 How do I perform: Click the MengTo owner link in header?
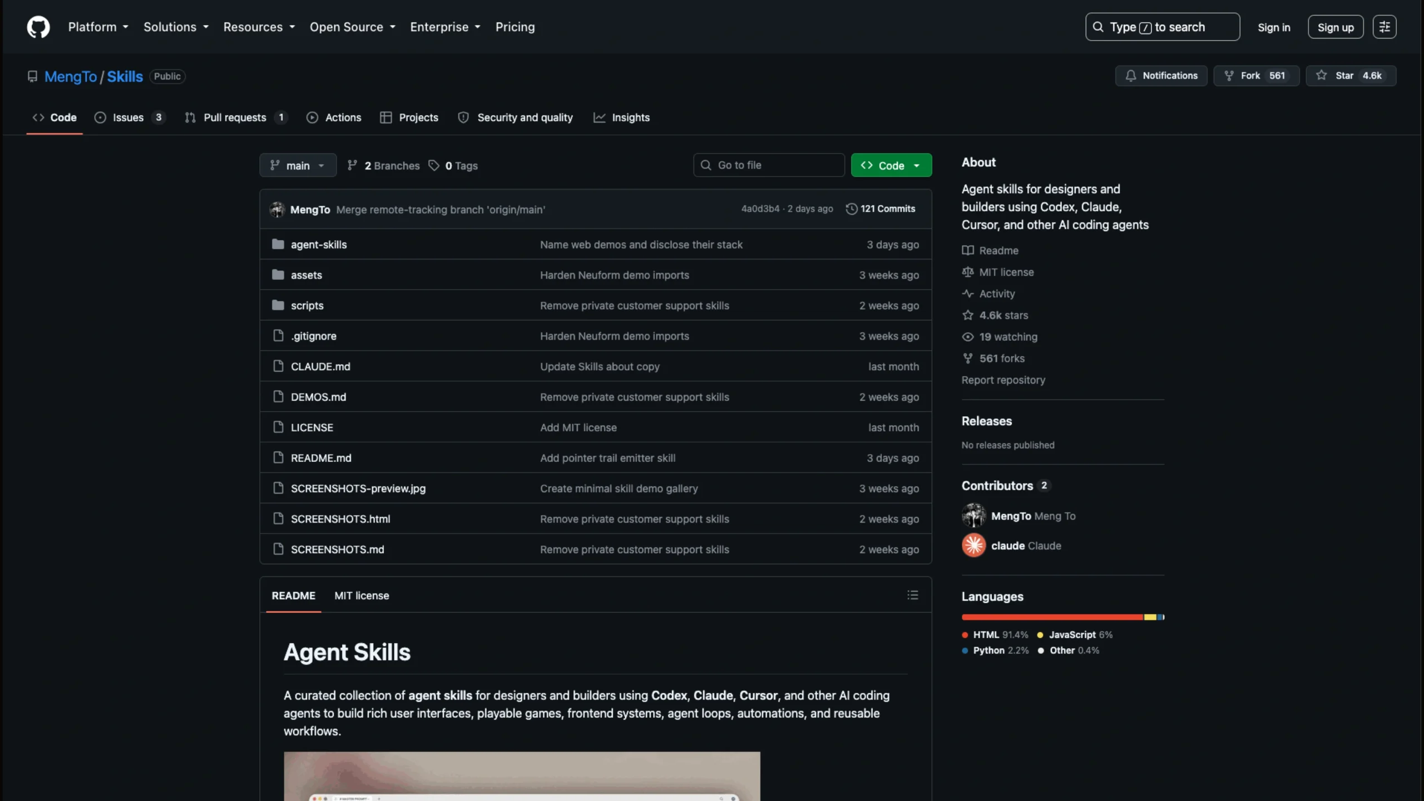coord(71,76)
